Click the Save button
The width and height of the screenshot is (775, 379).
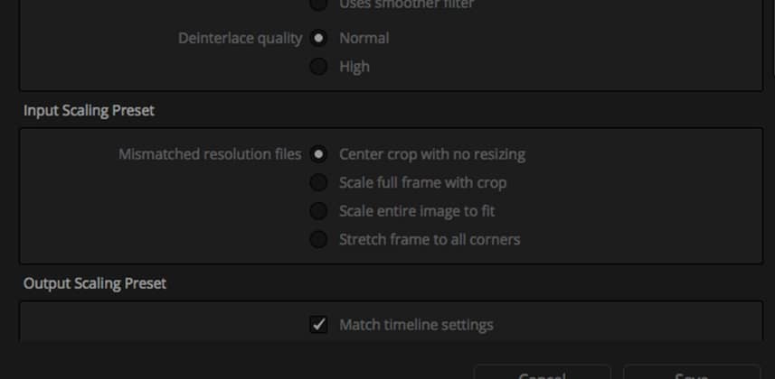pos(692,372)
